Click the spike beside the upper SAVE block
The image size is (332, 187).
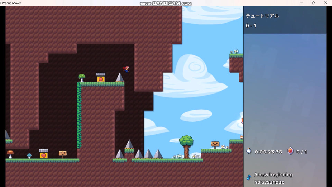coord(120,78)
